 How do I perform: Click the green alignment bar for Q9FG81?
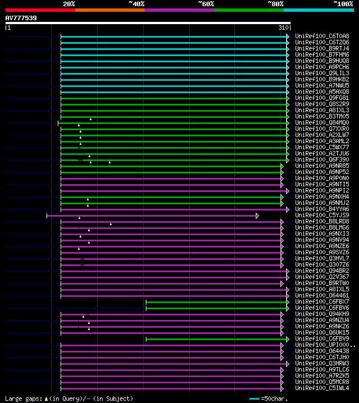click(x=173, y=98)
